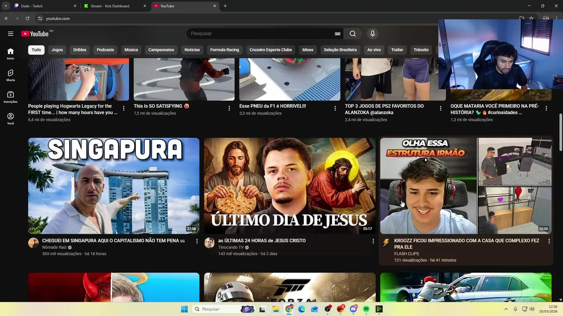Open Discord from the taskbar
The height and width of the screenshot is (316, 563).
point(353,309)
